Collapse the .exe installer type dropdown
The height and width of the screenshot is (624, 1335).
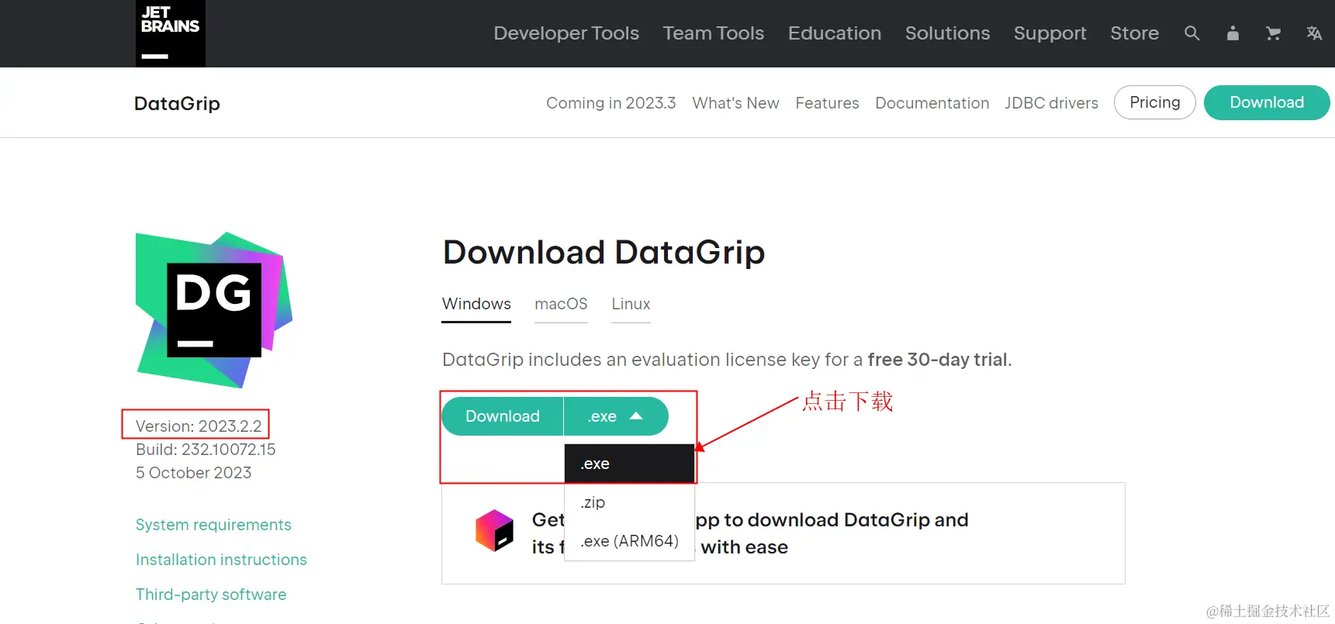tap(616, 416)
